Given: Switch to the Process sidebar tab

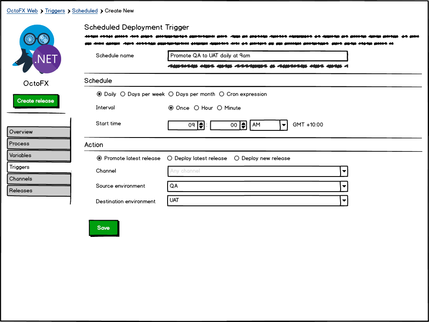Looking at the screenshot, I should 39,144.
